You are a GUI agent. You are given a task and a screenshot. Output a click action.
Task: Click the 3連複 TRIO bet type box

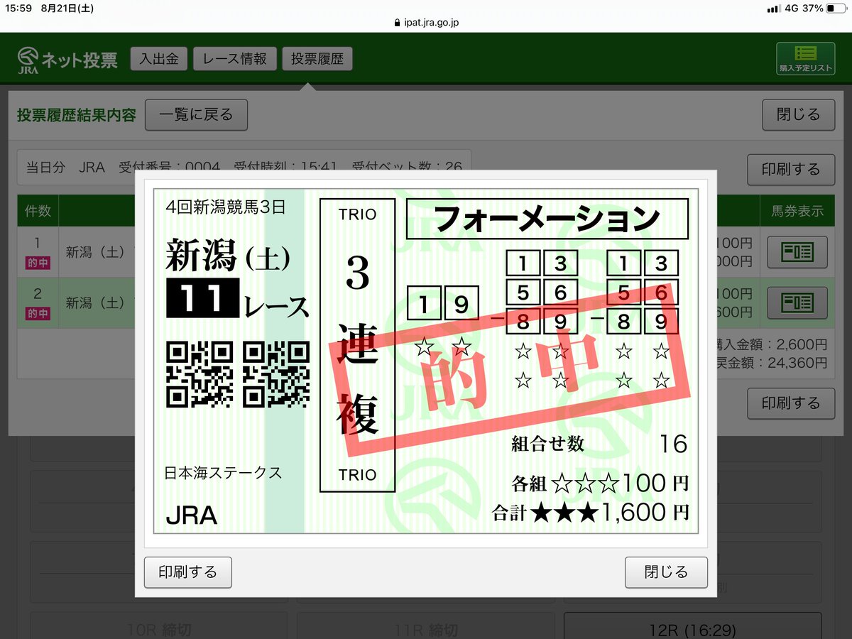click(357, 345)
